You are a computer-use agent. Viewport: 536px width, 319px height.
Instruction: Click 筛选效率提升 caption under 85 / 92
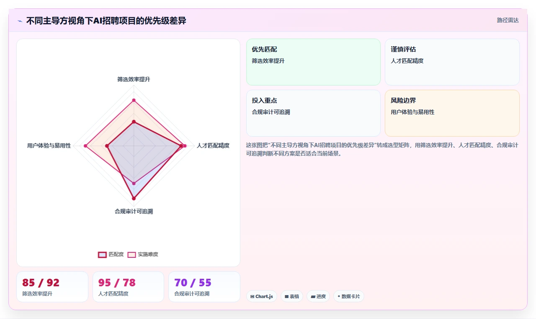tap(37, 294)
